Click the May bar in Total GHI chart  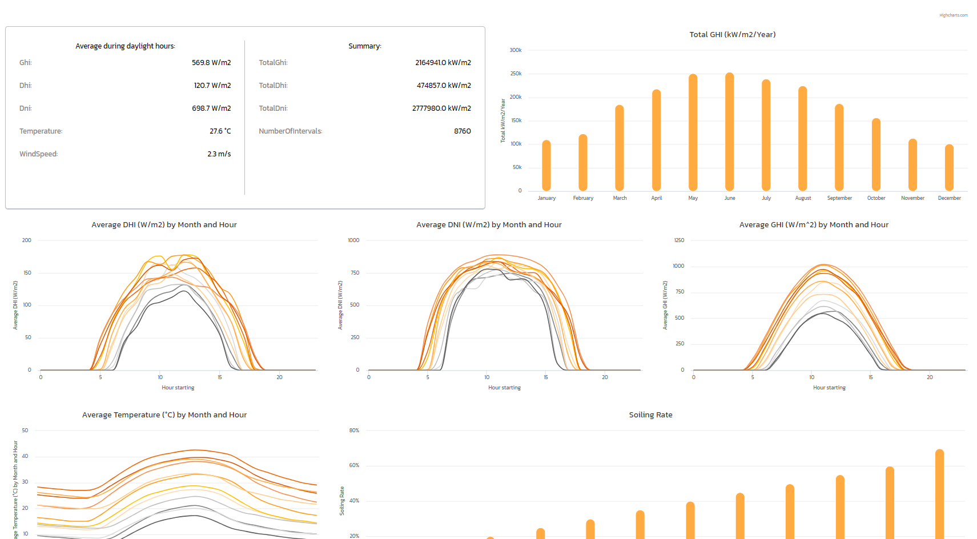pyautogui.click(x=693, y=132)
